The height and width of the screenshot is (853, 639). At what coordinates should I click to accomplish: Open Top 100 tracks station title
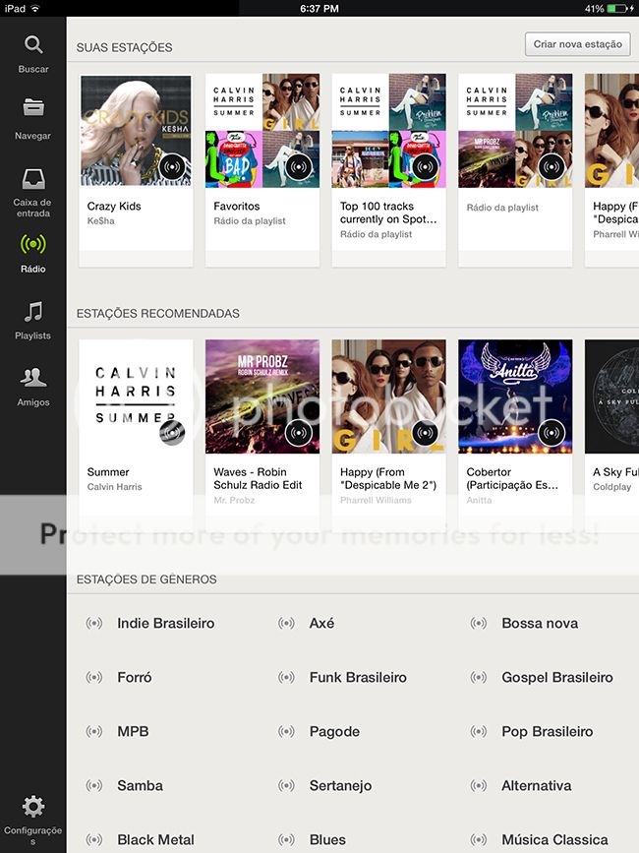click(x=388, y=213)
